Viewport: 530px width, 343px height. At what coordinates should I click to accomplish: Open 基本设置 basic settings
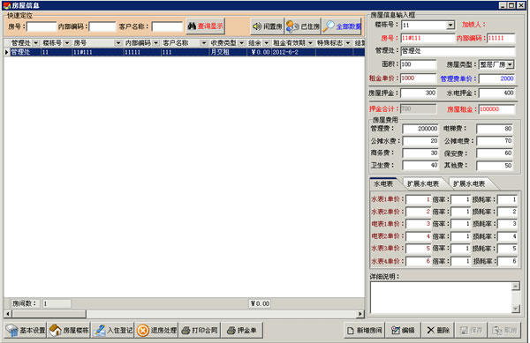click(x=26, y=330)
